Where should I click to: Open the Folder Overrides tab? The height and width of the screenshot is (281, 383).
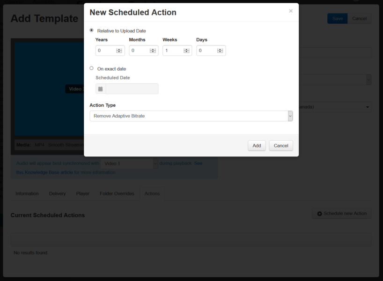117,193
